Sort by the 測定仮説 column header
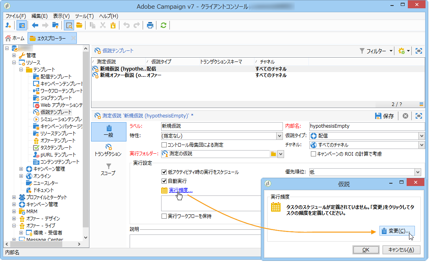Viewport: 435px width, 266px height. [x=119, y=61]
